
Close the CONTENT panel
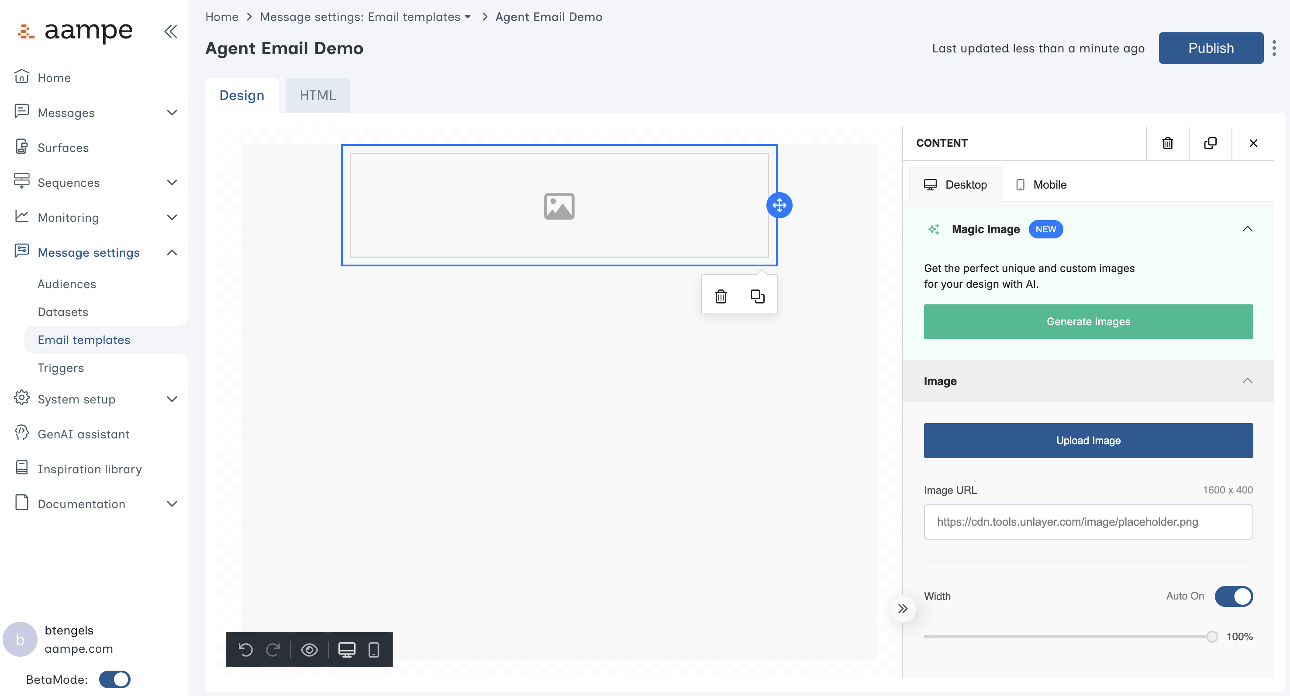point(1253,143)
